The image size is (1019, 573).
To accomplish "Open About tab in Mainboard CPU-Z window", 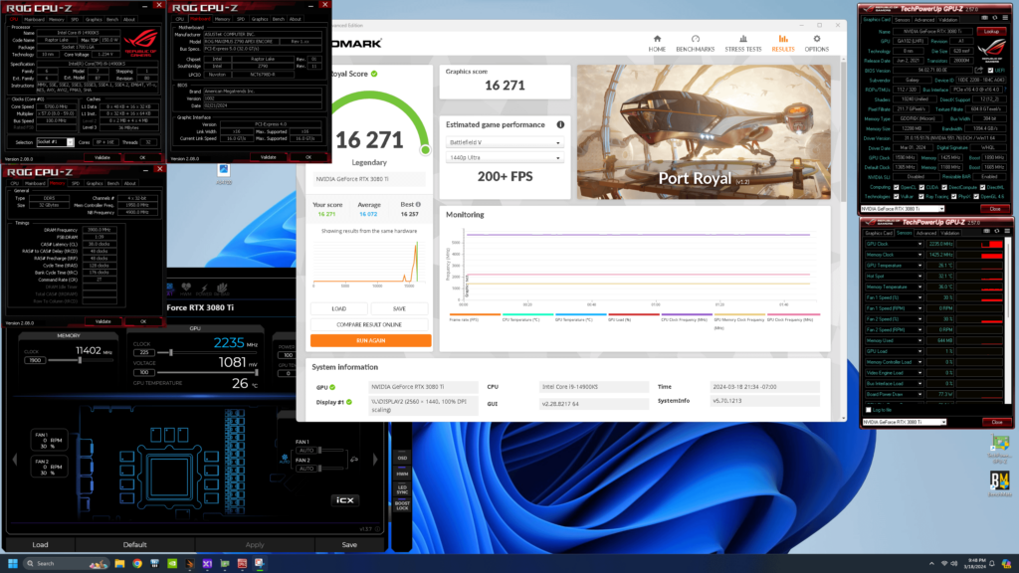I will [x=295, y=19].
